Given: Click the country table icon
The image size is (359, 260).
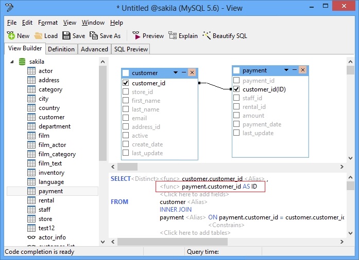Looking at the screenshot, I should tap(31, 108).
